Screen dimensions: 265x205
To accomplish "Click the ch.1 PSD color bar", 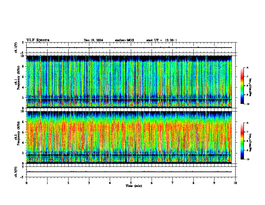I will tap(242, 86).
